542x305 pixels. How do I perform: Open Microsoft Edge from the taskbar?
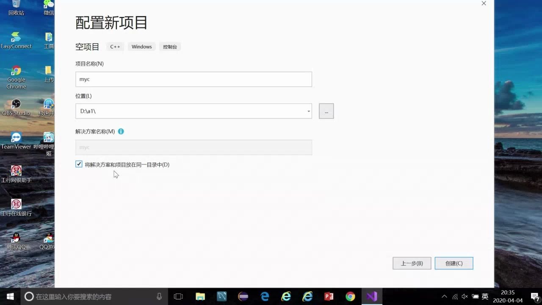[x=265, y=297]
